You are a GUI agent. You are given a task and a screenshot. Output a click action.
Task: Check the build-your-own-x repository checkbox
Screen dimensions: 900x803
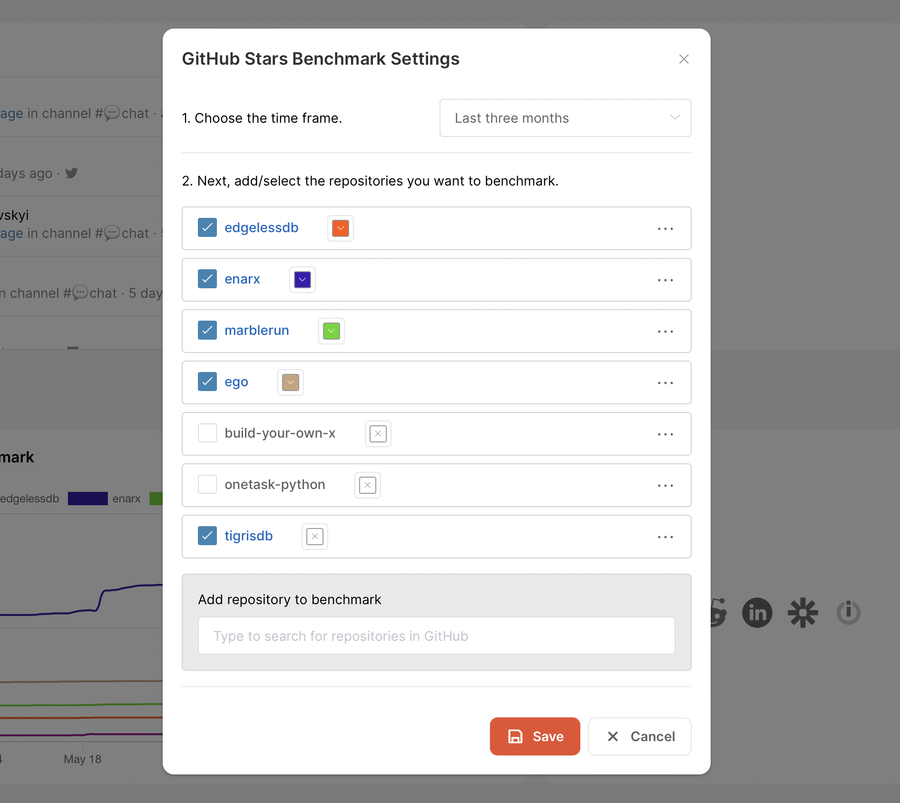207,433
